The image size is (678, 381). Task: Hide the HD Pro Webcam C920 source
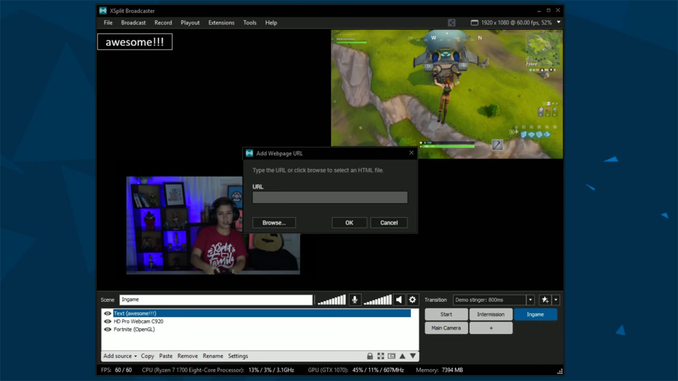pyautogui.click(x=107, y=322)
